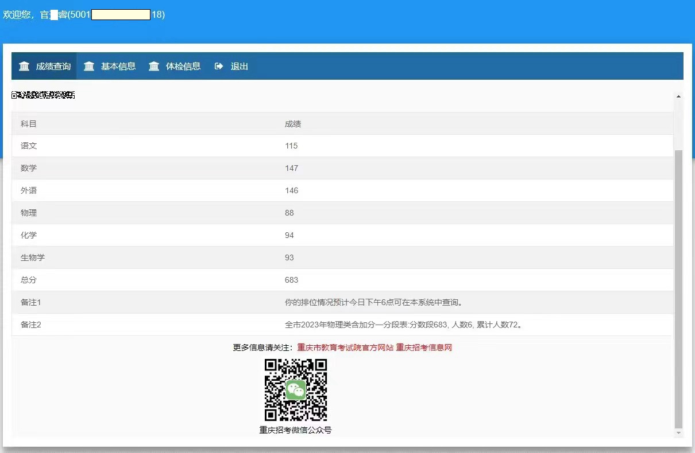Click the WeChat logo in the QR code
The width and height of the screenshot is (695, 453).
click(x=296, y=390)
